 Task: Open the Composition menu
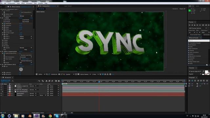click(x=11, y=3)
